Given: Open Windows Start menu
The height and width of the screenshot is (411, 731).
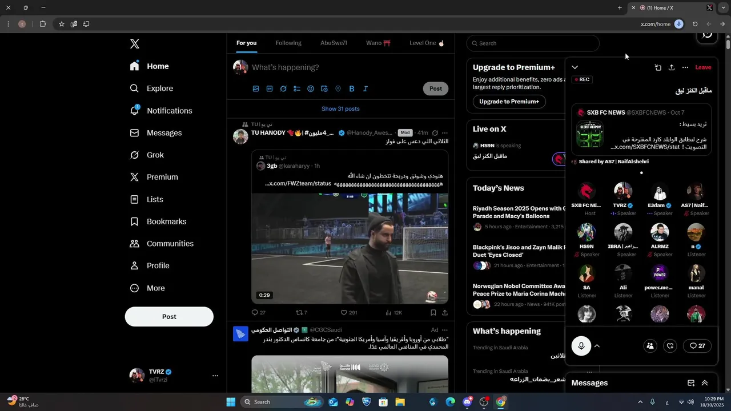Looking at the screenshot, I should (x=231, y=402).
